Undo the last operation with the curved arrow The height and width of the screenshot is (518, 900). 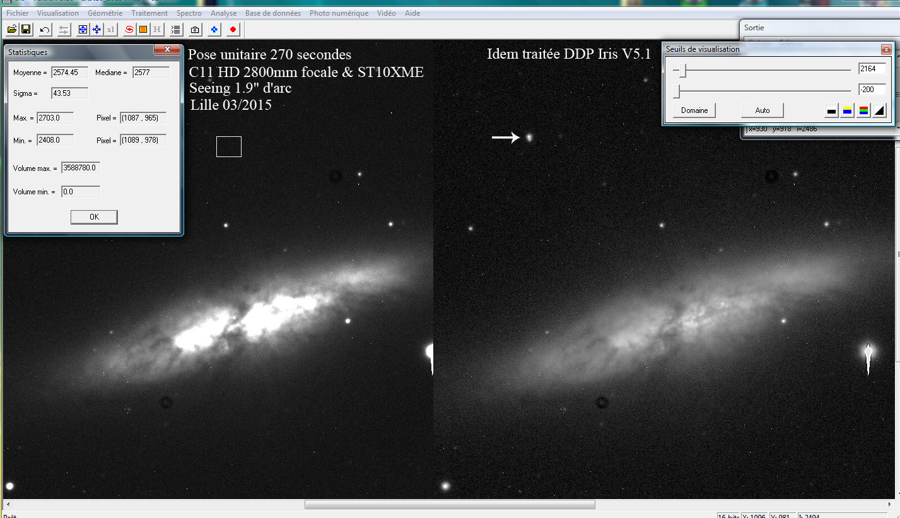pos(45,29)
